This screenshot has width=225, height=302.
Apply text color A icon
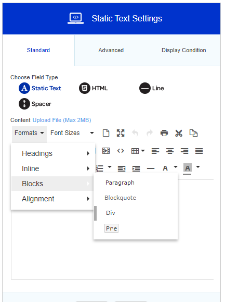tap(165, 168)
